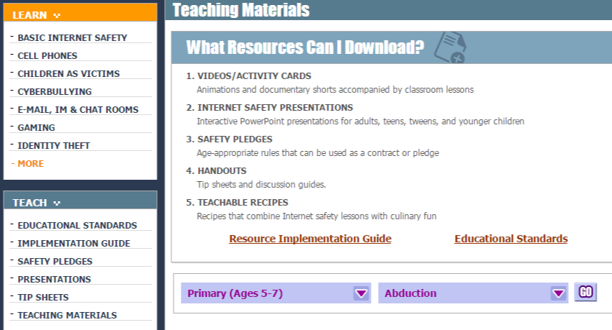This screenshot has width=612, height=330.
Task: Collapse the LEARN section arrow icon
Action: pos(57,16)
